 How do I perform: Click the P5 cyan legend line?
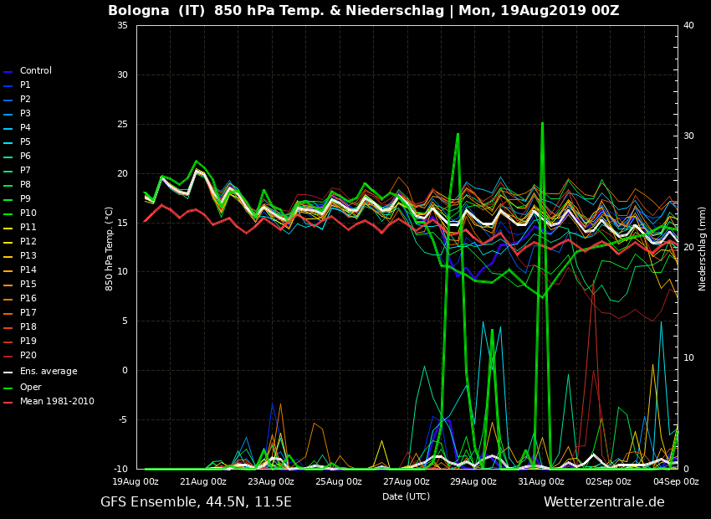8,143
